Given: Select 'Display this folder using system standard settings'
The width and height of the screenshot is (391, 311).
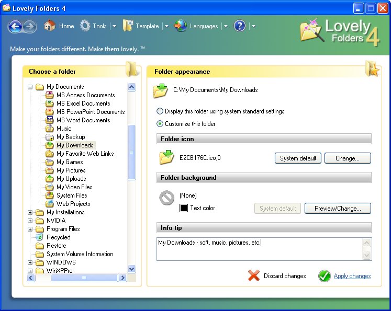Looking at the screenshot, I should 160,111.
